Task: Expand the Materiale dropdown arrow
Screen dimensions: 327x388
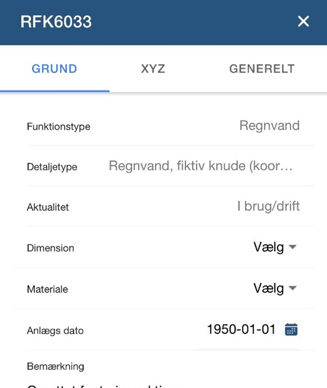Action: pos(292,288)
